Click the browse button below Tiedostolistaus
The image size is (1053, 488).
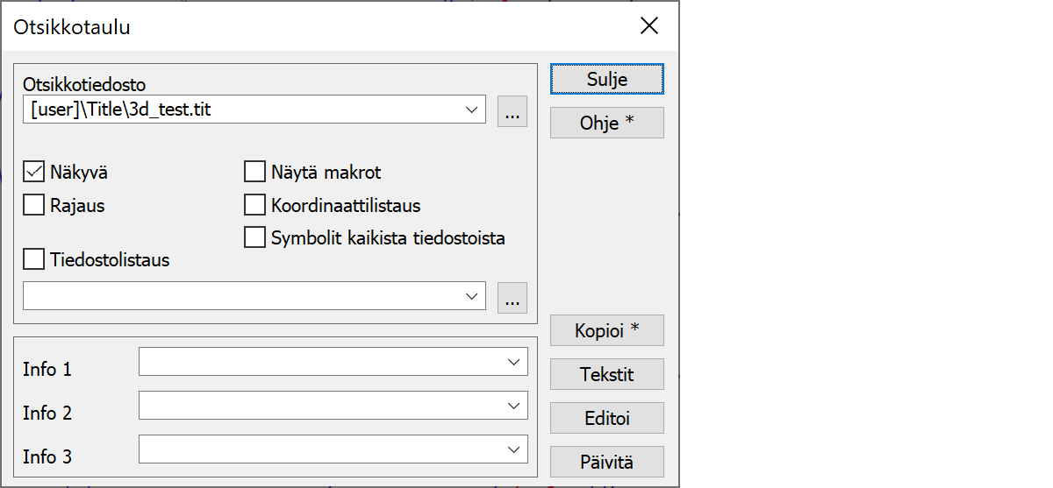tap(512, 298)
